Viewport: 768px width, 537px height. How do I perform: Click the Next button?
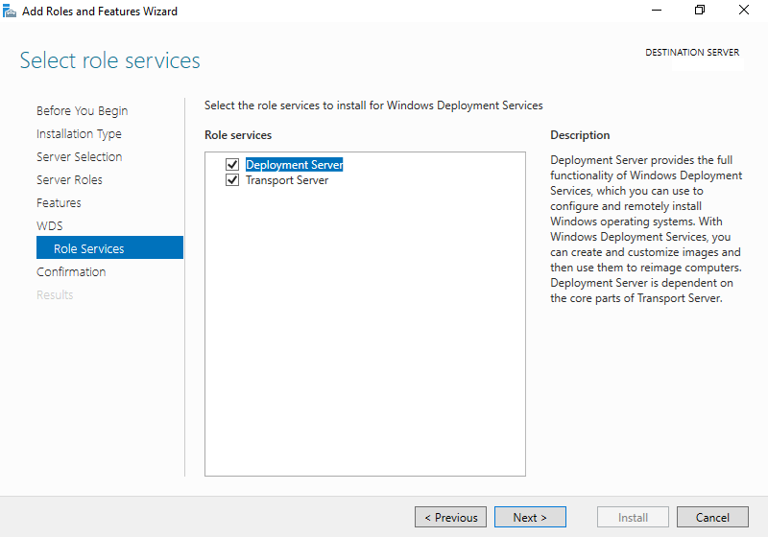click(530, 517)
